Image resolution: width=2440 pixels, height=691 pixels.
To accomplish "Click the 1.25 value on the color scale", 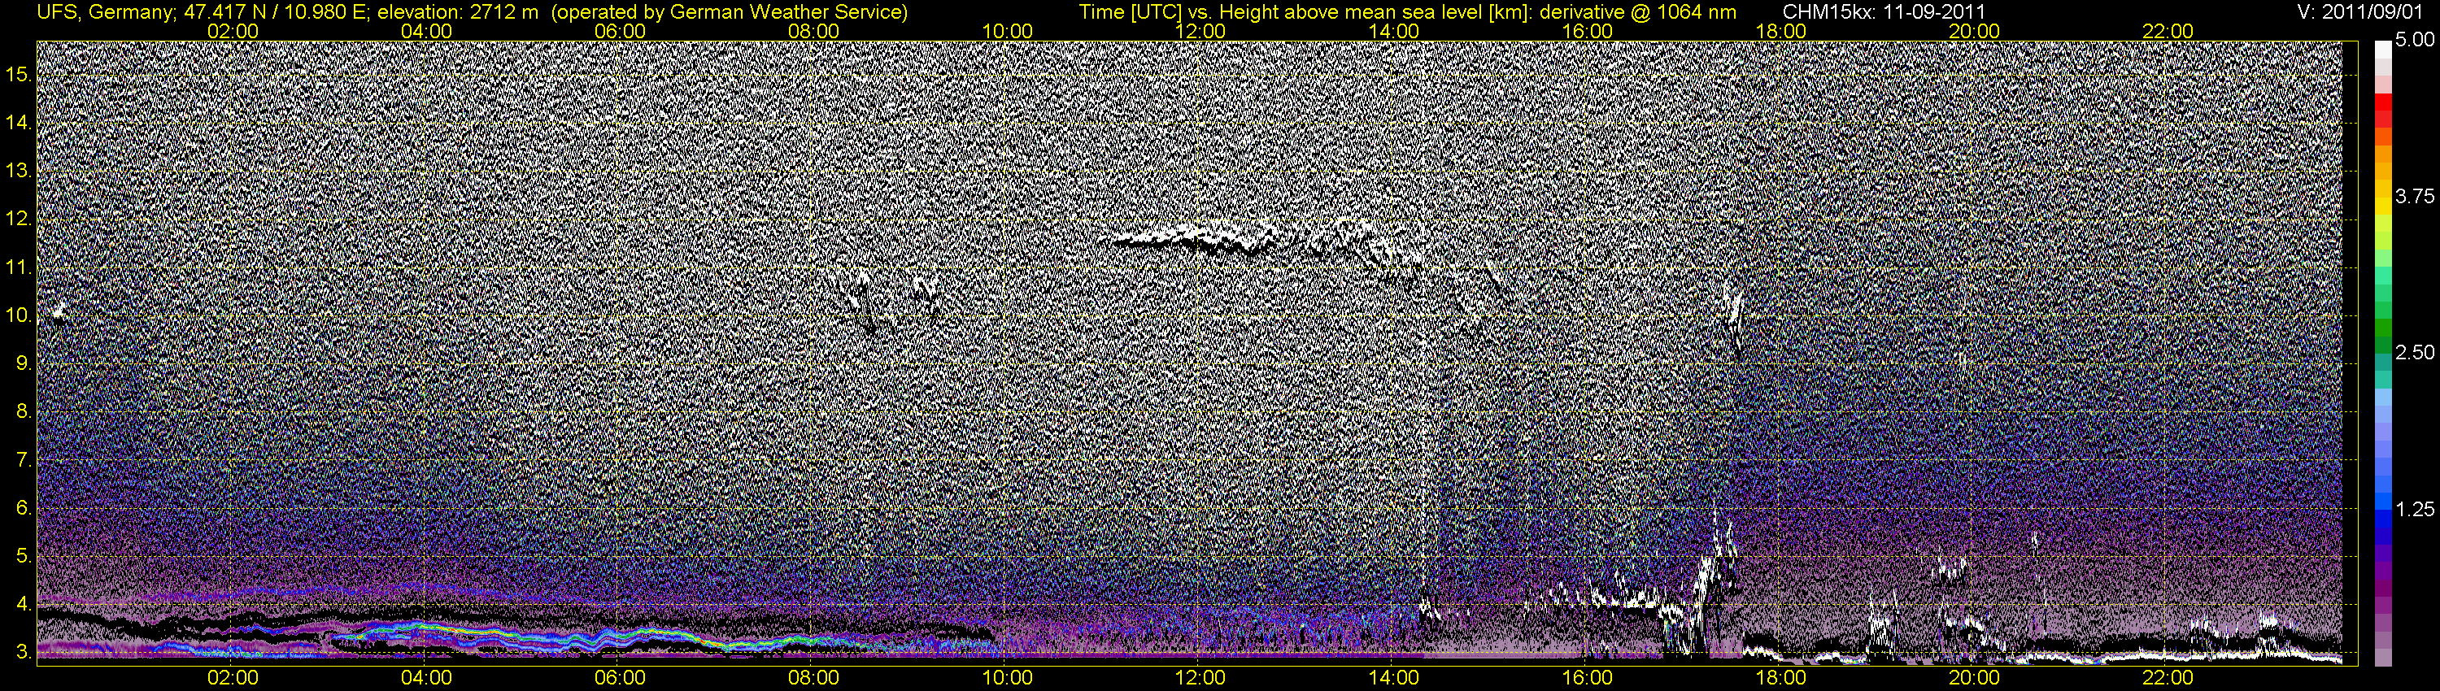I will pyautogui.click(x=2415, y=509).
